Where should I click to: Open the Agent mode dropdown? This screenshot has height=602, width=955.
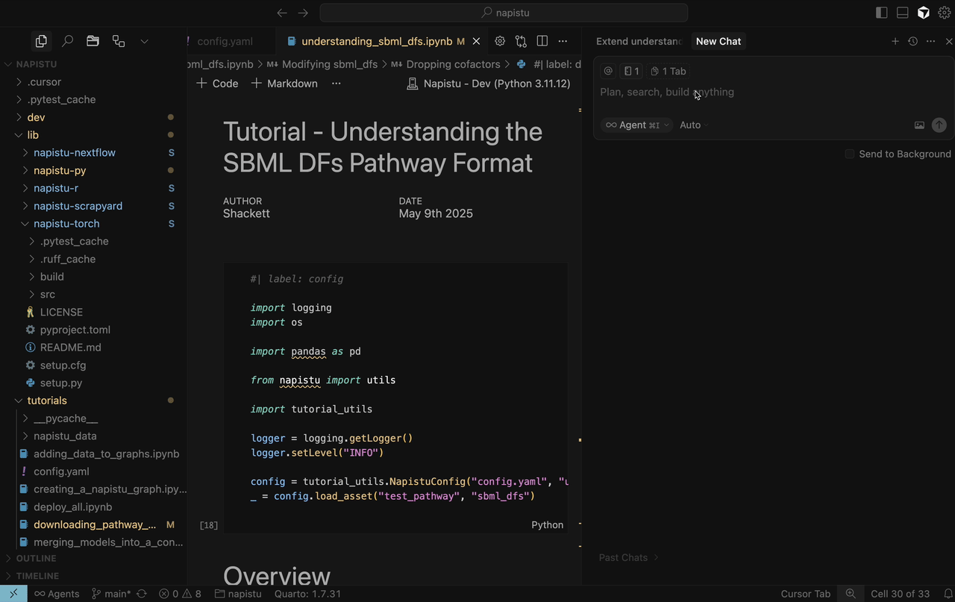tap(636, 125)
